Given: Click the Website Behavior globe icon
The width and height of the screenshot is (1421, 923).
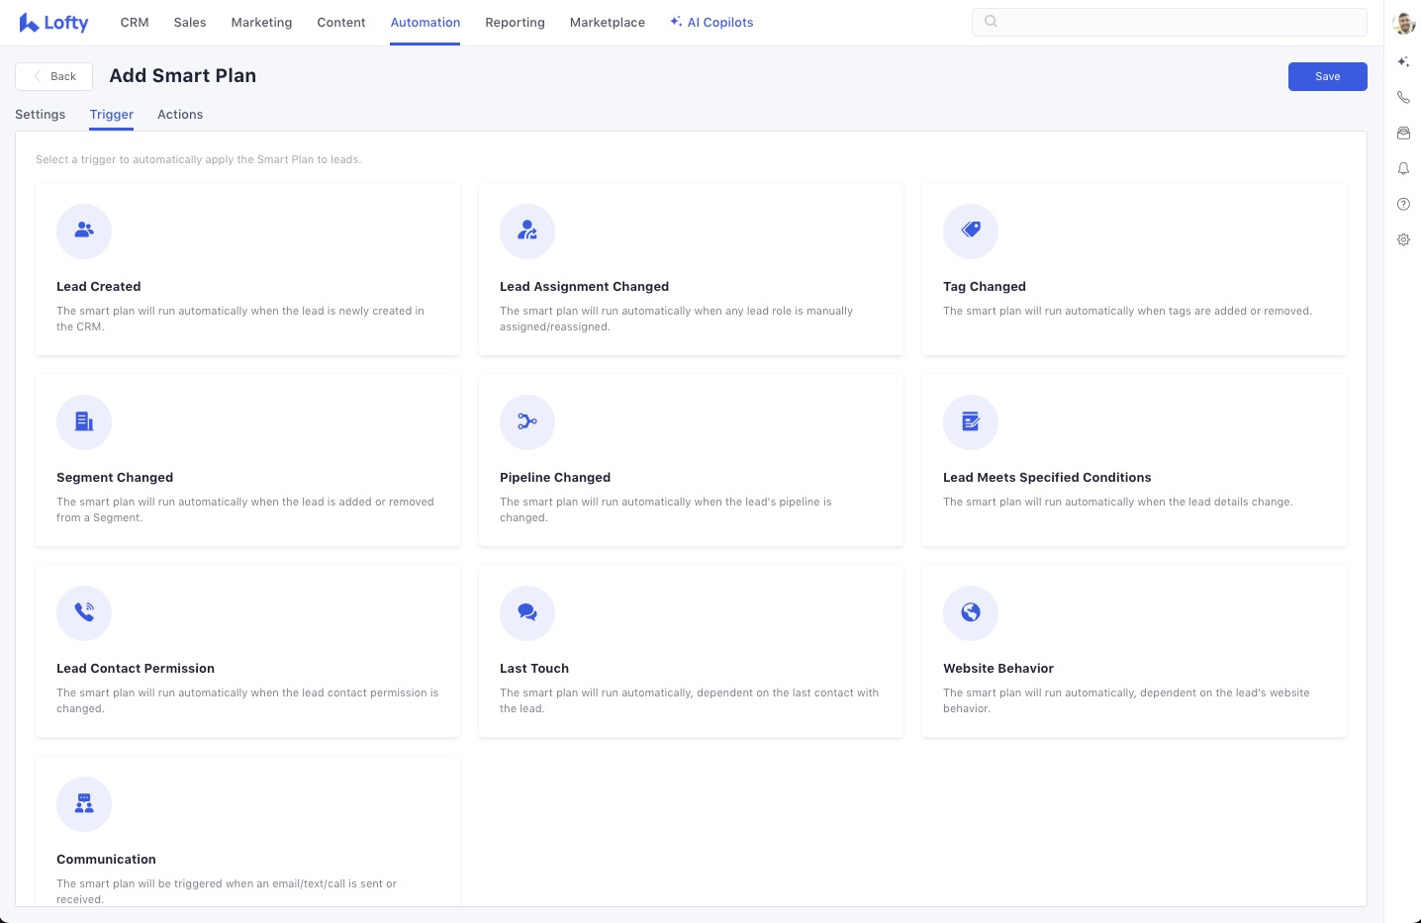Looking at the screenshot, I should click(x=971, y=612).
